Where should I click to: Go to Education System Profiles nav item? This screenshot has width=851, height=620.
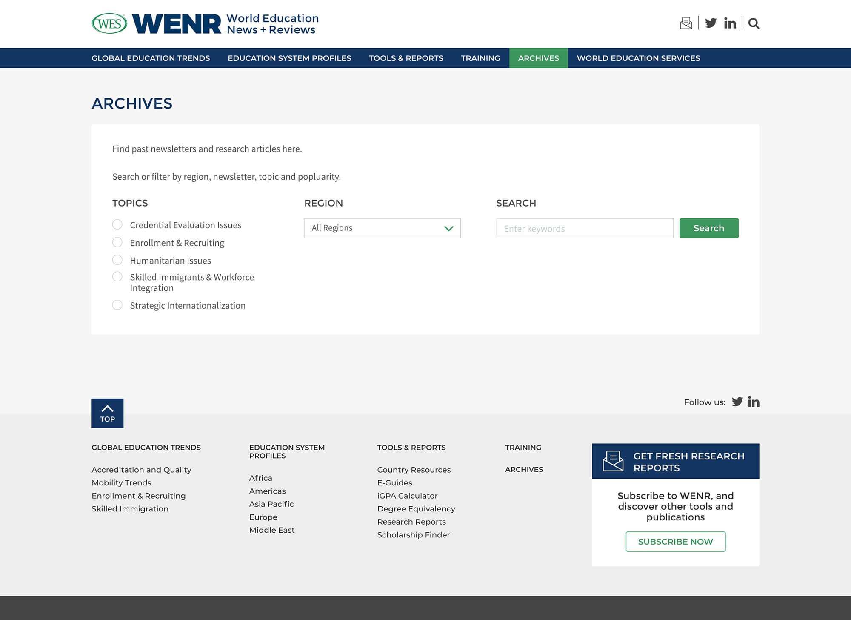coord(289,58)
